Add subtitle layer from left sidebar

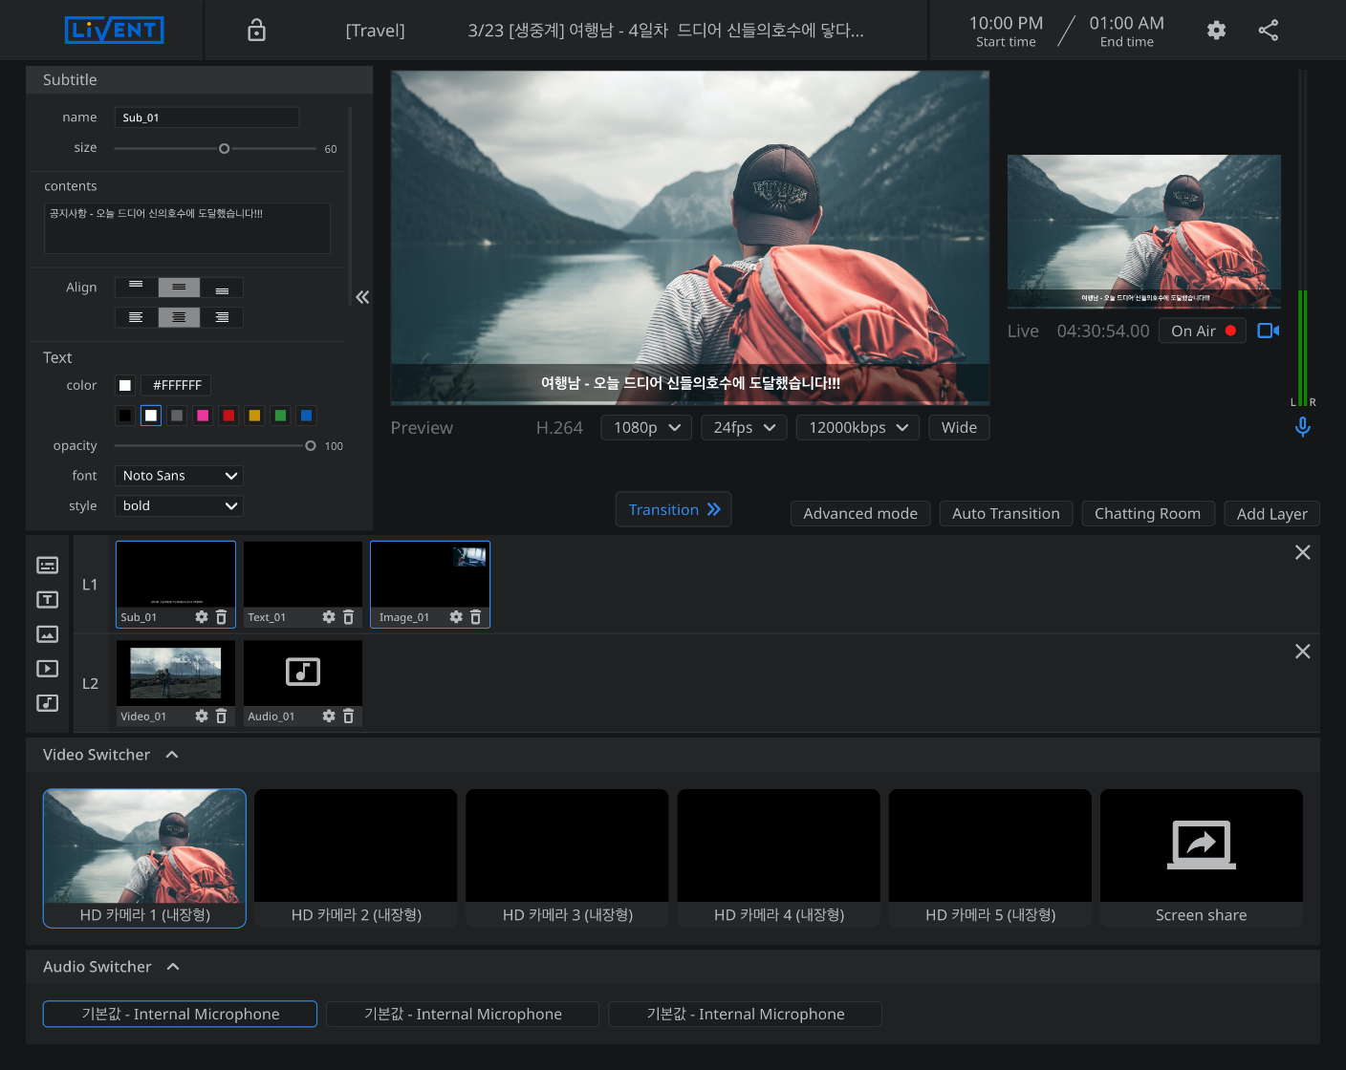tap(48, 566)
